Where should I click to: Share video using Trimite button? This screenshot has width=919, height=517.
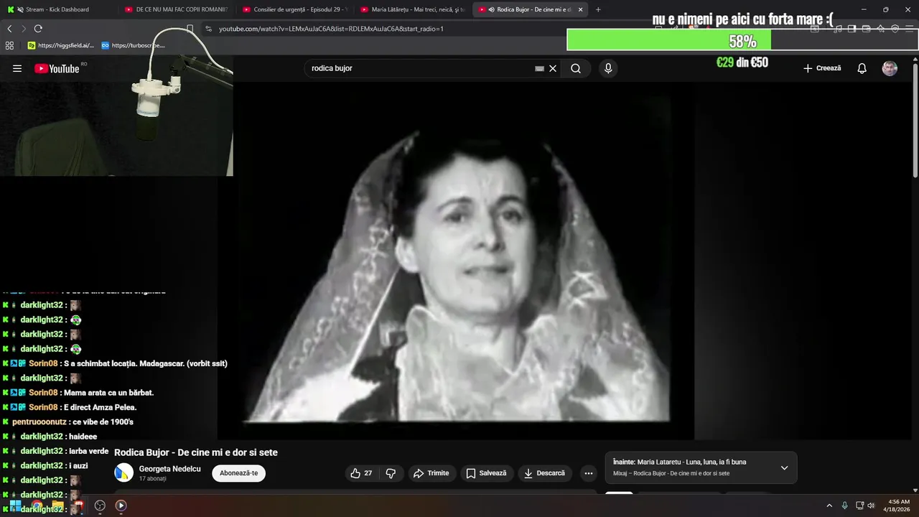pos(431,473)
